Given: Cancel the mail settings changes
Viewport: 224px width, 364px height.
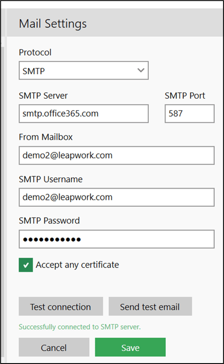Looking at the screenshot, I should [54, 347].
